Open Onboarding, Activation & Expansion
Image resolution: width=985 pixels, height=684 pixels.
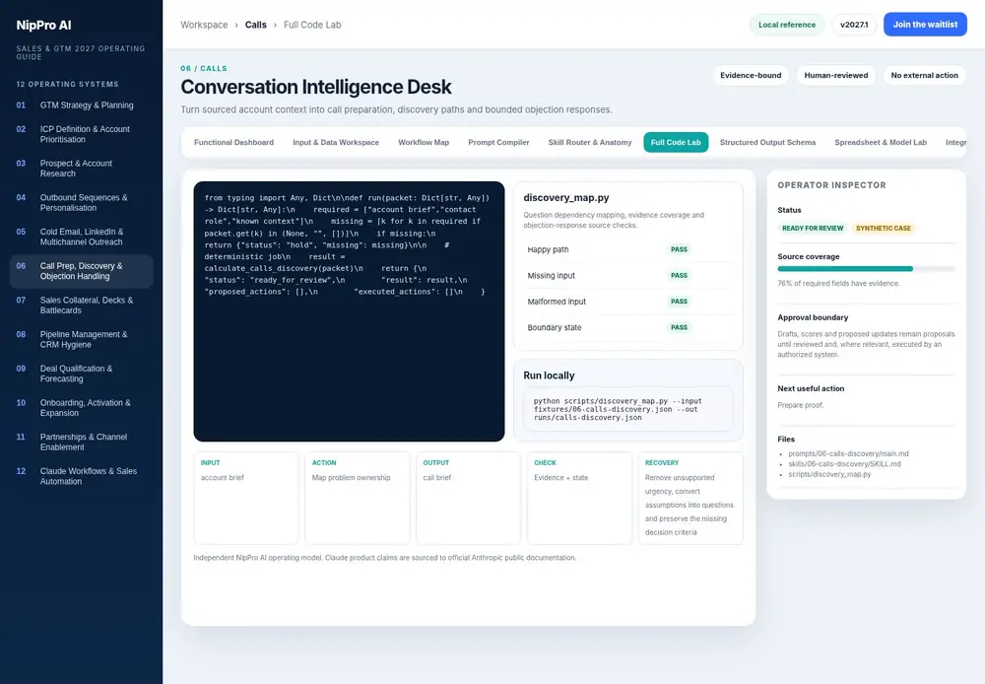81,407
